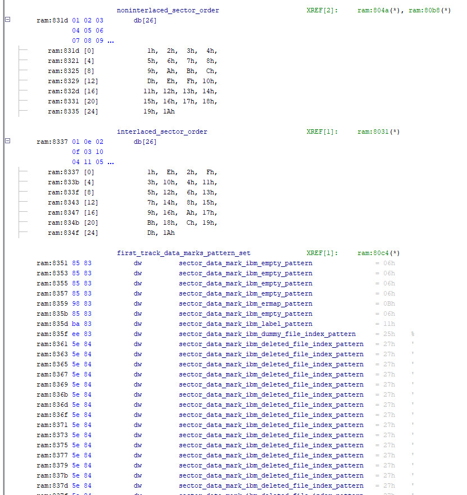The width and height of the screenshot is (467, 495).
Task: Select array row ram:831d [0]
Action: click(132, 51)
